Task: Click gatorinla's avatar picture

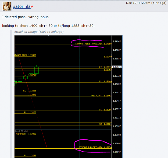Action: 7,6
